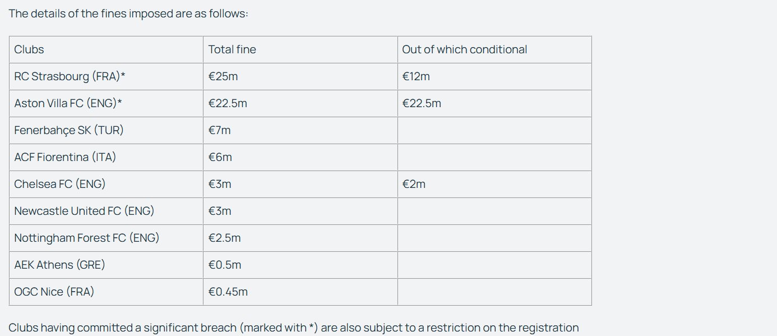Click the significant breach note text

(294, 328)
